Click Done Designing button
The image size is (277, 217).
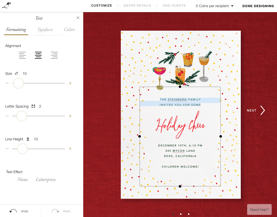click(258, 6)
